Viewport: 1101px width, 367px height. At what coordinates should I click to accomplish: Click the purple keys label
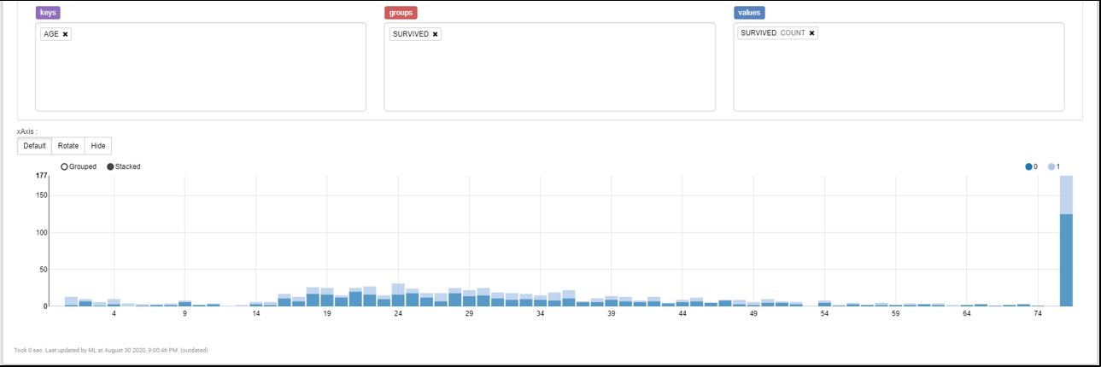50,13
